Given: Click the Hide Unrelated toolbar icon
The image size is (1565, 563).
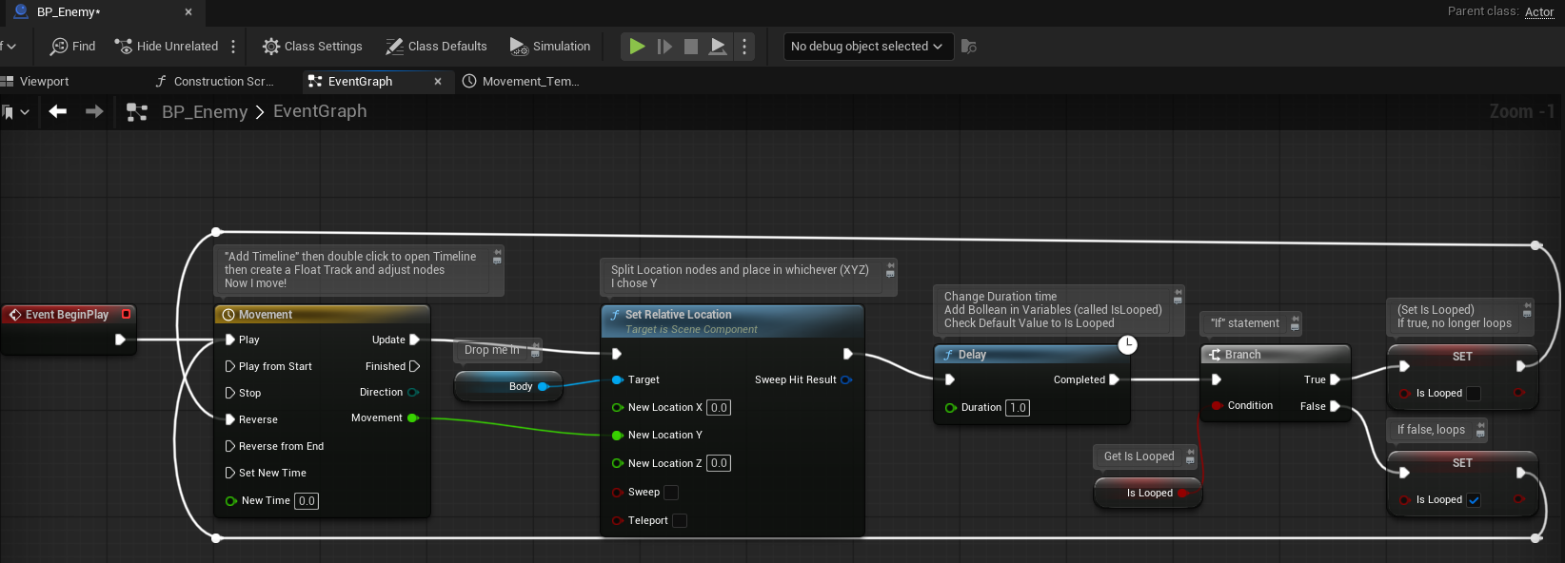Looking at the screenshot, I should tap(124, 46).
